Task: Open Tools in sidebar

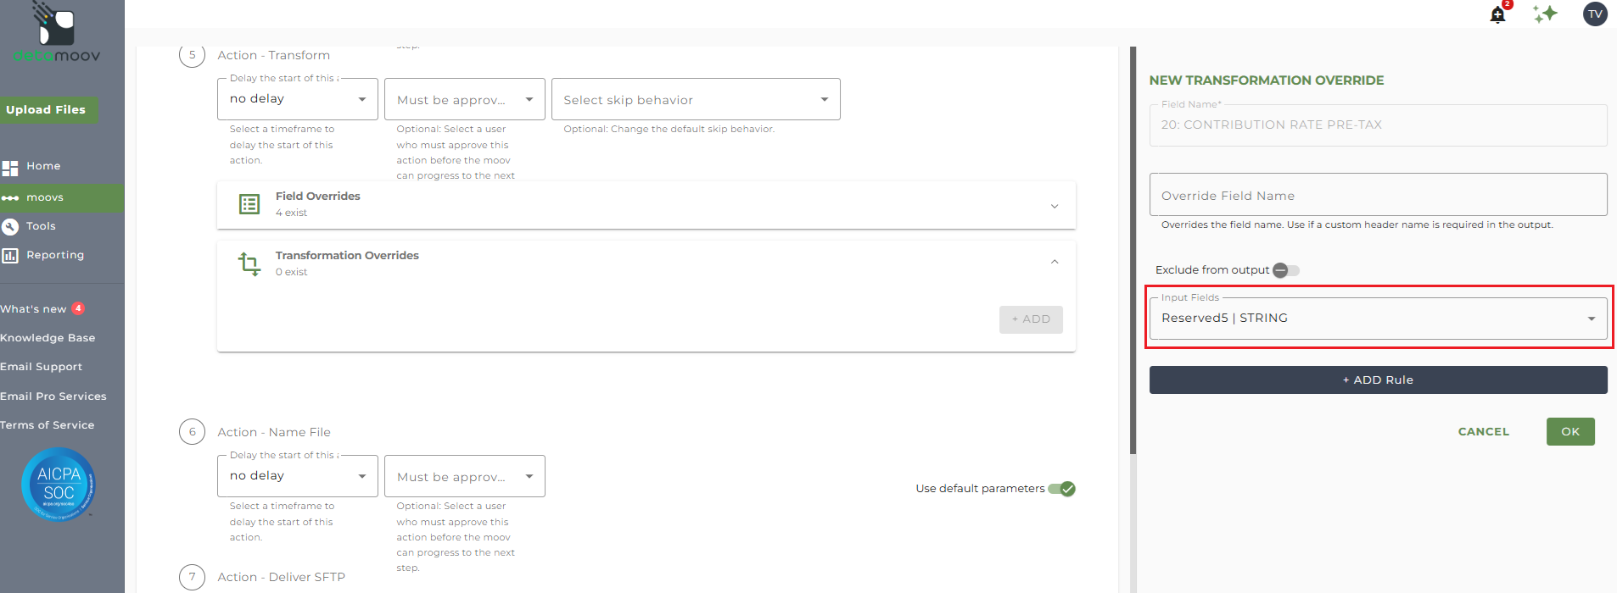Action: [x=41, y=226]
